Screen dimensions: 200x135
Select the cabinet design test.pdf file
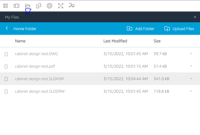[35, 66]
